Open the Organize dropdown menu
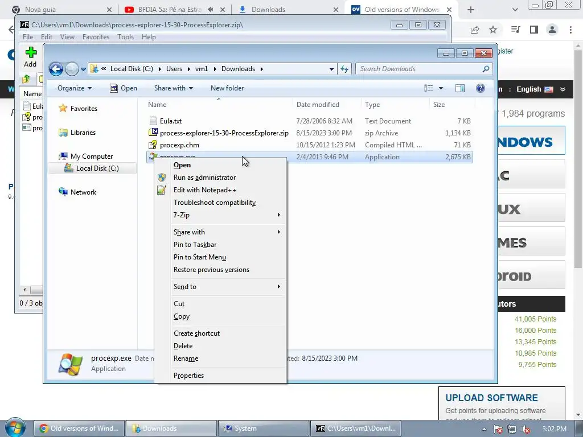 click(x=75, y=88)
